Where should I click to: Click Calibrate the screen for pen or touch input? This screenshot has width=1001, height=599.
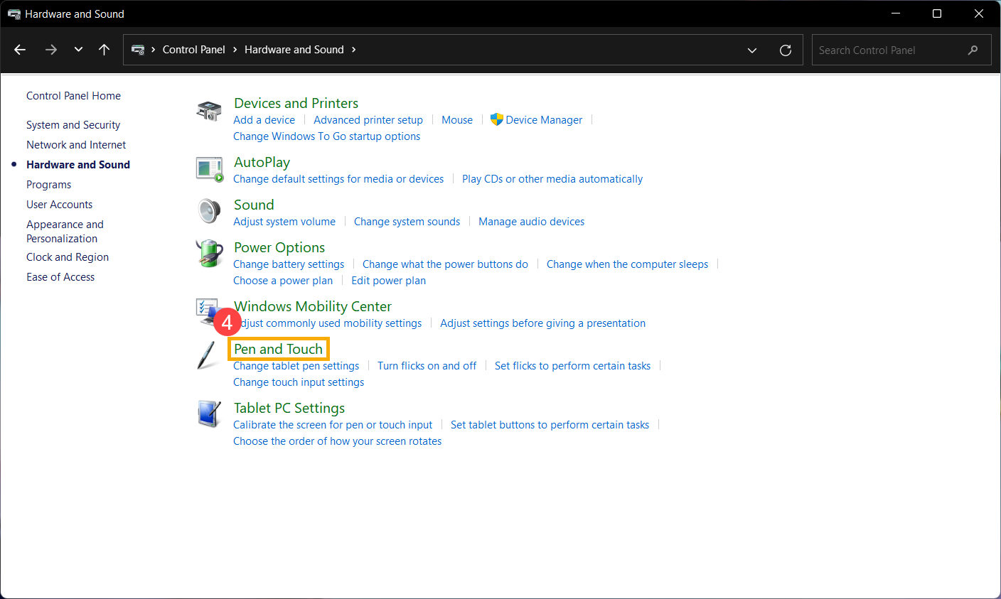(x=333, y=425)
